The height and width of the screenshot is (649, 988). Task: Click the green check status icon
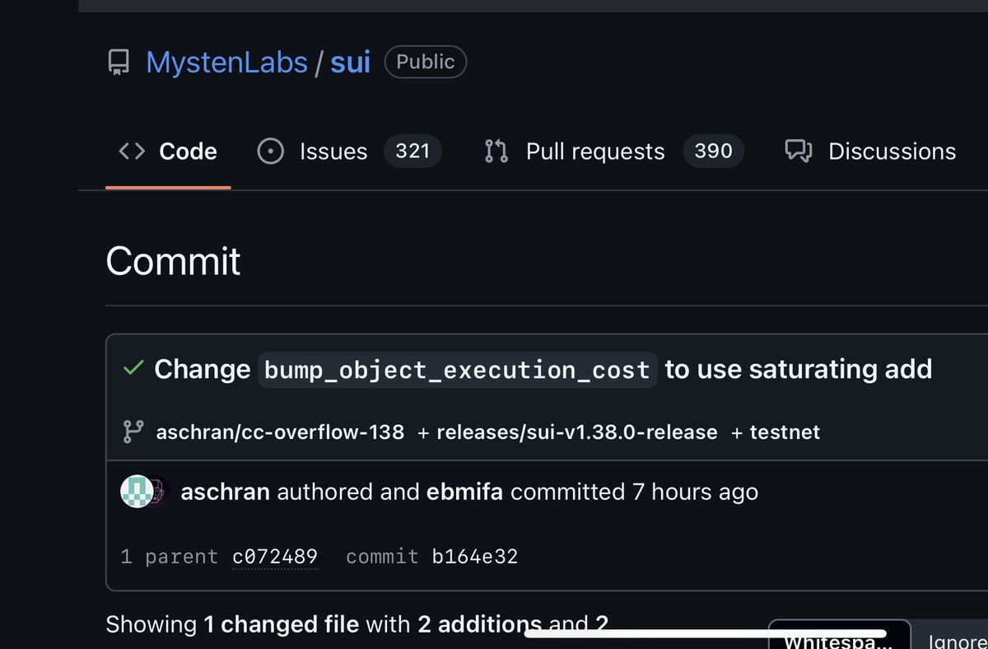(x=132, y=368)
